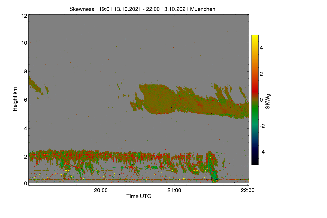Click the red horizontal line near ground level
Viewport: 327px width, 218px height.
pos(139,180)
